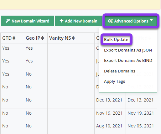Choose Export Domains As JSON
This screenshot has width=161, height=134.
[128, 50]
